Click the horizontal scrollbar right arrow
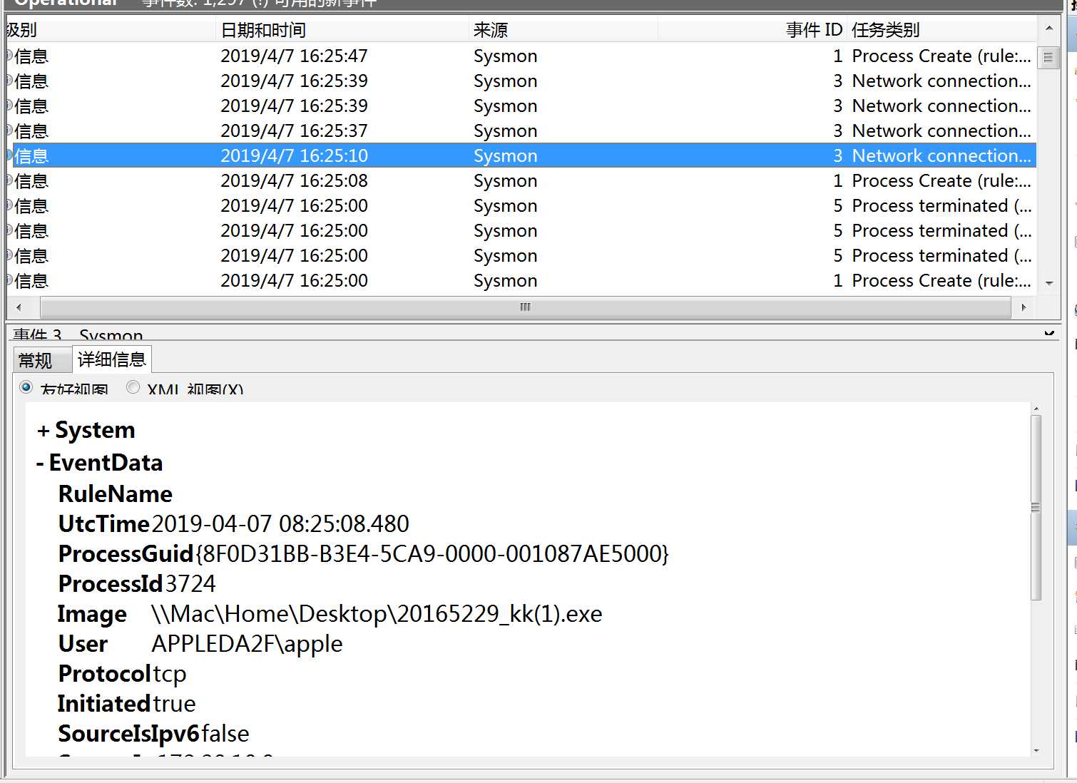 click(x=1024, y=307)
